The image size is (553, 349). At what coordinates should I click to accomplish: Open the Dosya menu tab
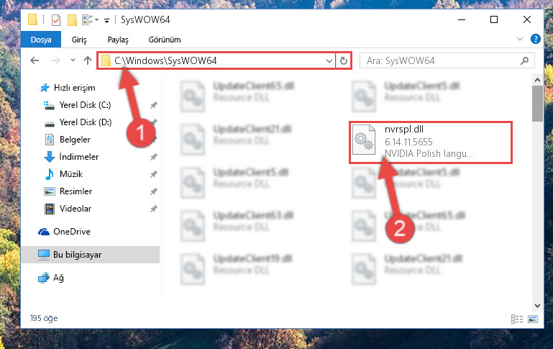(41, 40)
